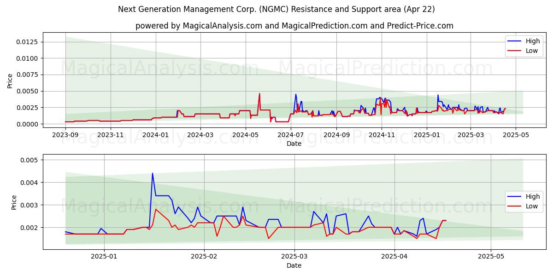Click the '2023-11' tick label
Screen dimensions: 553x276
click(111, 134)
